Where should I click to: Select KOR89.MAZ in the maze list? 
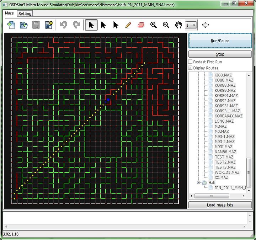(225, 90)
